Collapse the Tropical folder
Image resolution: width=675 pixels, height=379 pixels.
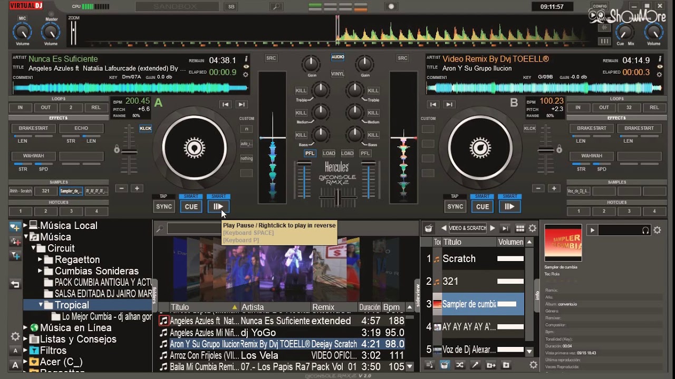[41, 305]
